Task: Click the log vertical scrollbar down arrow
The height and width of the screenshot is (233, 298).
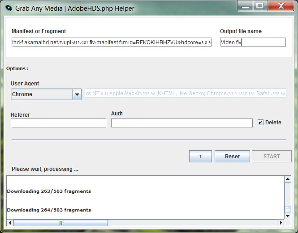Action: coord(288,216)
